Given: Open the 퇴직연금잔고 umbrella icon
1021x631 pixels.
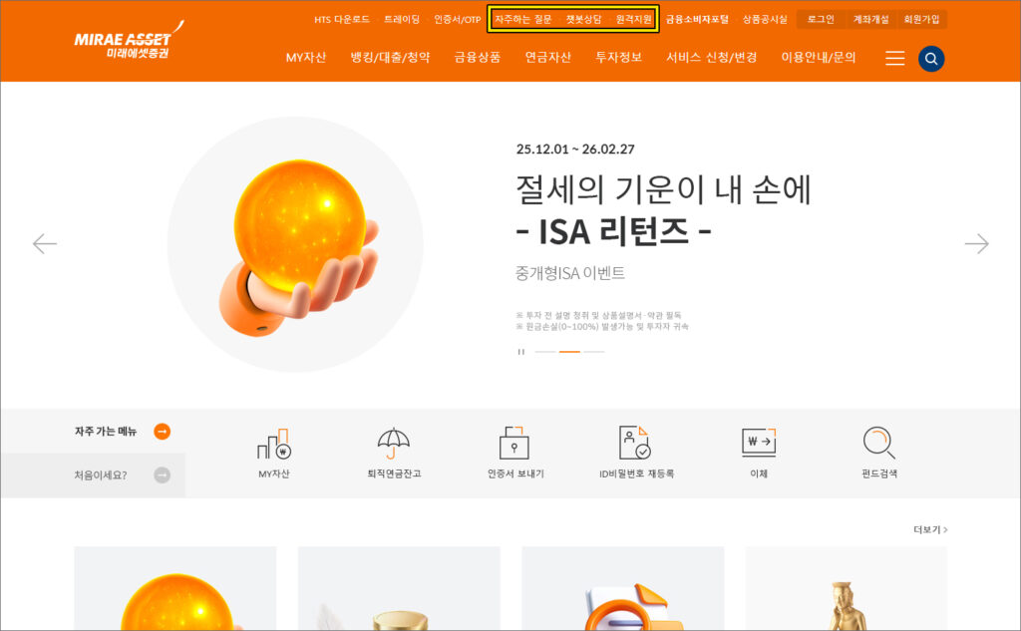Looking at the screenshot, I should pyautogui.click(x=394, y=444).
